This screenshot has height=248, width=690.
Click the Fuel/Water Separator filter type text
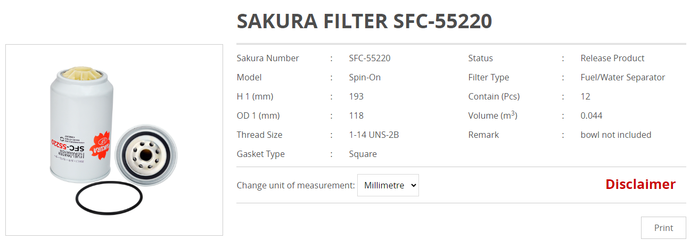coord(623,77)
